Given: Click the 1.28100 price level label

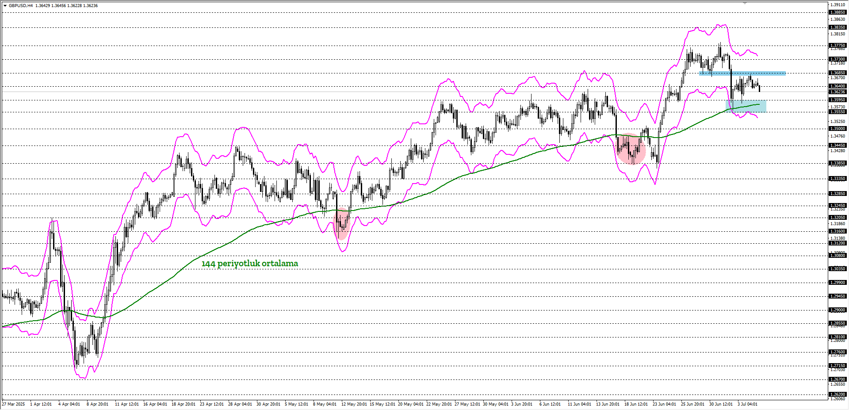Looking at the screenshot, I should [838, 337].
